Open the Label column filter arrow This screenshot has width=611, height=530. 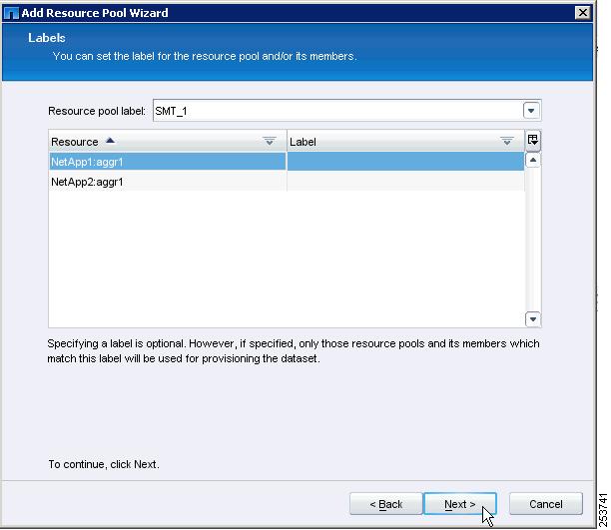point(506,141)
